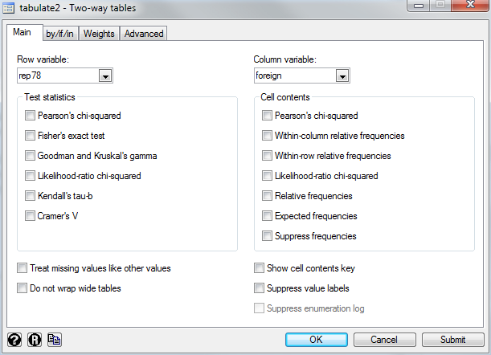Copy the command via the clipboard icon
Viewport: 491px width, 355px height.
click(x=55, y=340)
